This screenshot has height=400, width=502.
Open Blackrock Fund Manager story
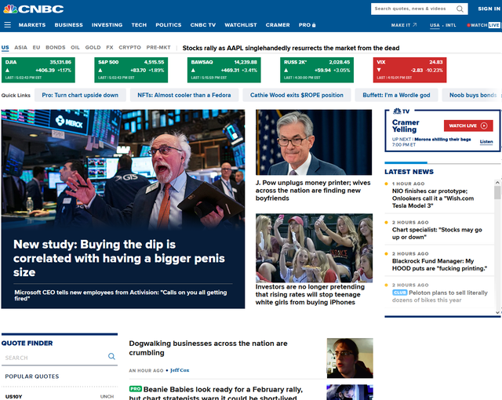(x=439, y=264)
